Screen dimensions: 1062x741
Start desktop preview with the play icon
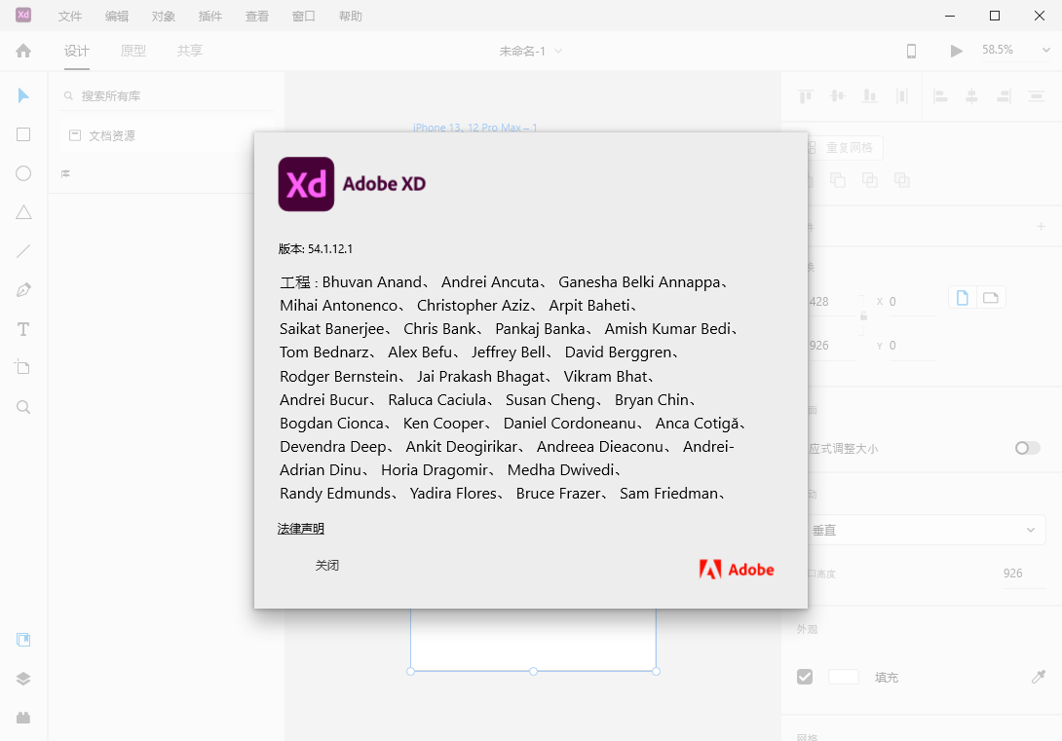956,50
